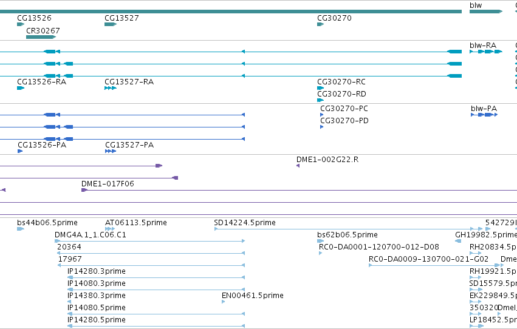Select the blw-PA protein exon glyph
The image size is (517, 329).
[x=484, y=115]
